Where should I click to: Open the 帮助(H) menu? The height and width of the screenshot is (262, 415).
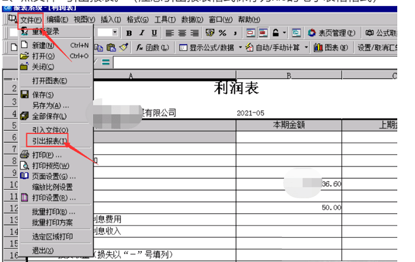click(x=249, y=20)
